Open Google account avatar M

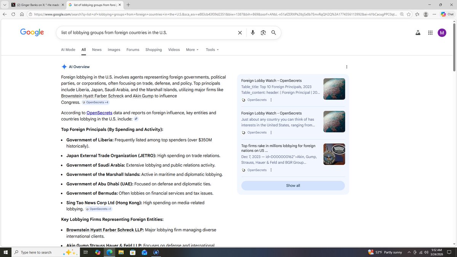tap(442, 33)
